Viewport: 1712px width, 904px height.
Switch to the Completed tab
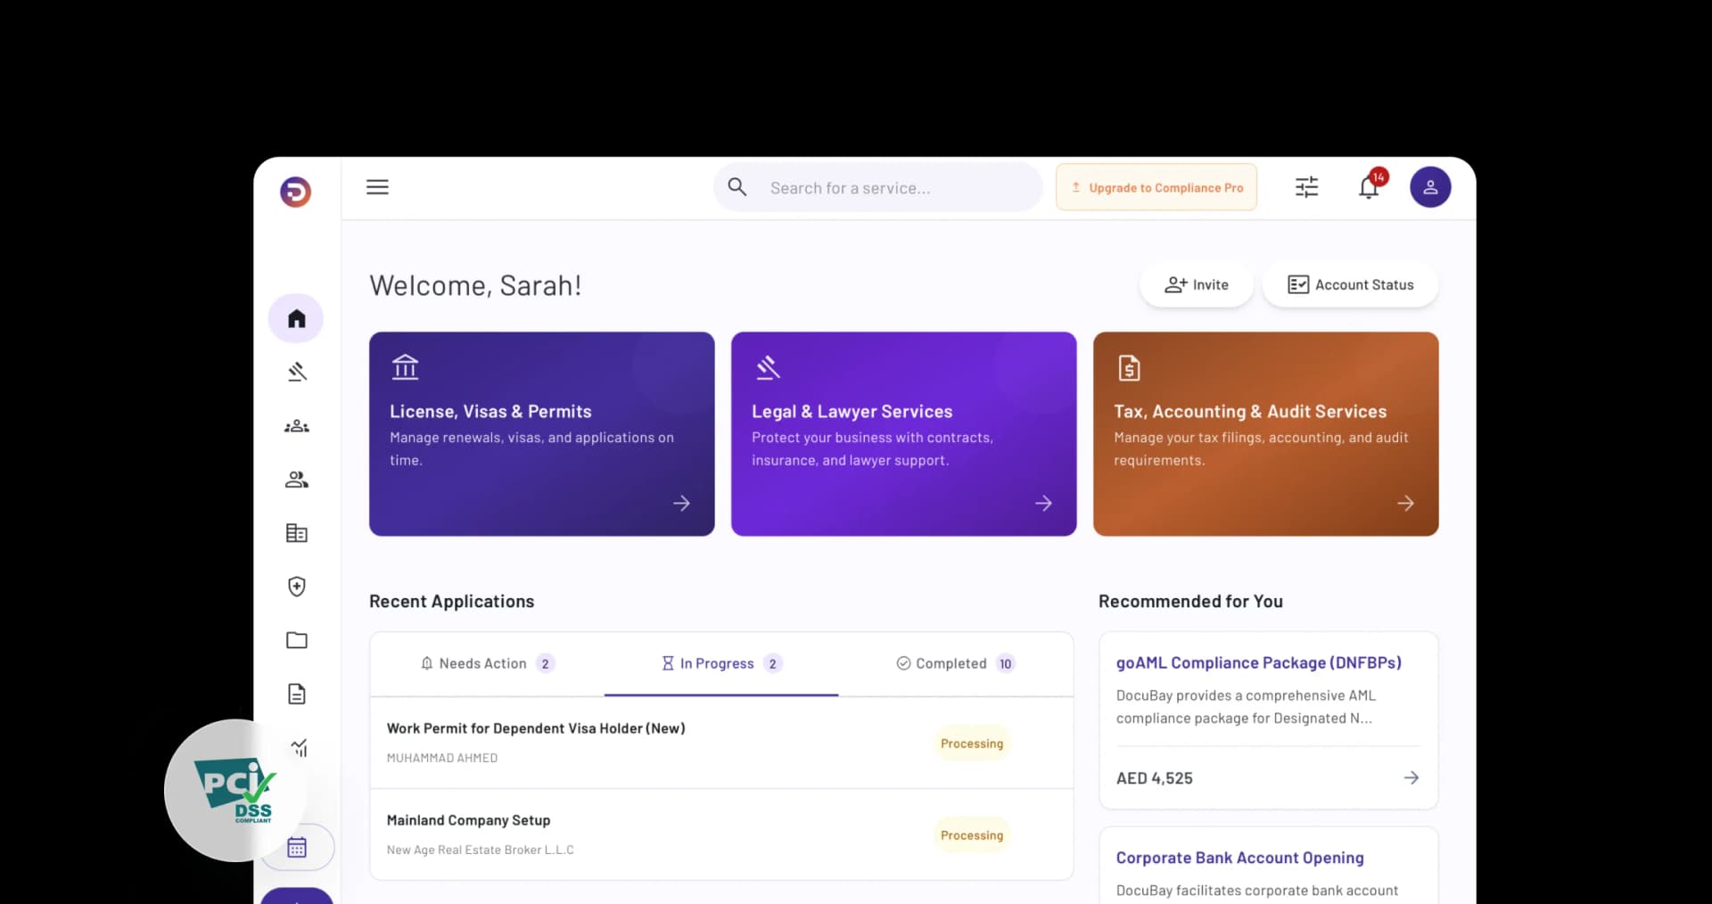coord(956,663)
